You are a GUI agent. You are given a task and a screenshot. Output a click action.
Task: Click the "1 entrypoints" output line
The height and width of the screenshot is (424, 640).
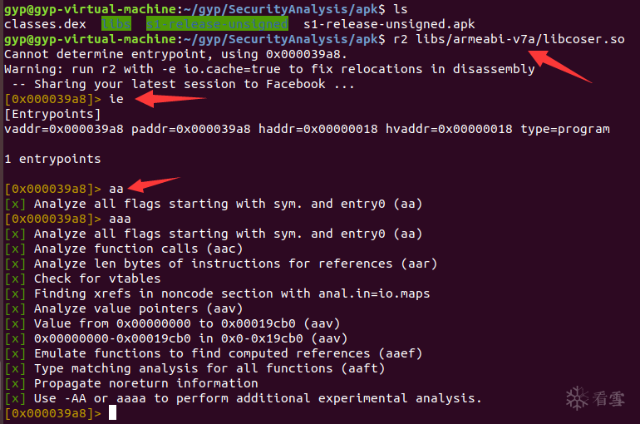click(x=52, y=159)
